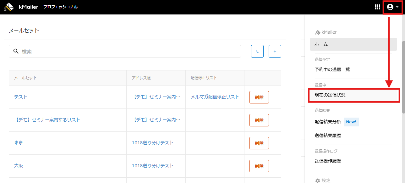Click the 検索 search input field

(125, 51)
